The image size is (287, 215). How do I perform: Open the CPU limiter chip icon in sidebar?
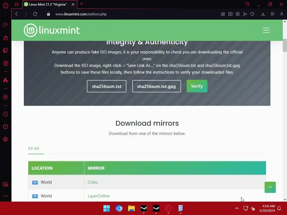click(x=6, y=63)
